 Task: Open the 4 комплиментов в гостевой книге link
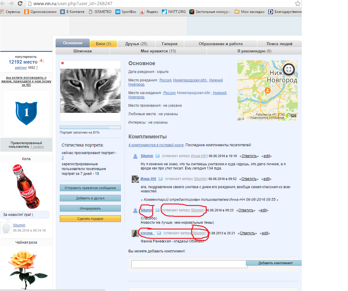click(x=156, y=145)
